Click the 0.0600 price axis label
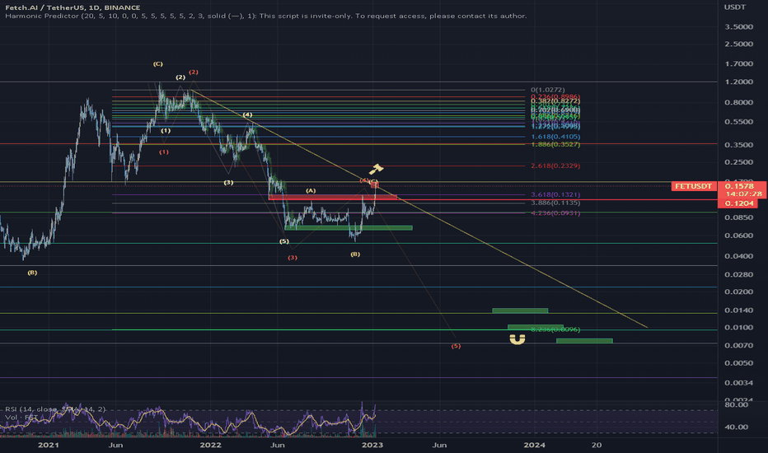This screenshot has width=768, height=453. pos(738,236)
